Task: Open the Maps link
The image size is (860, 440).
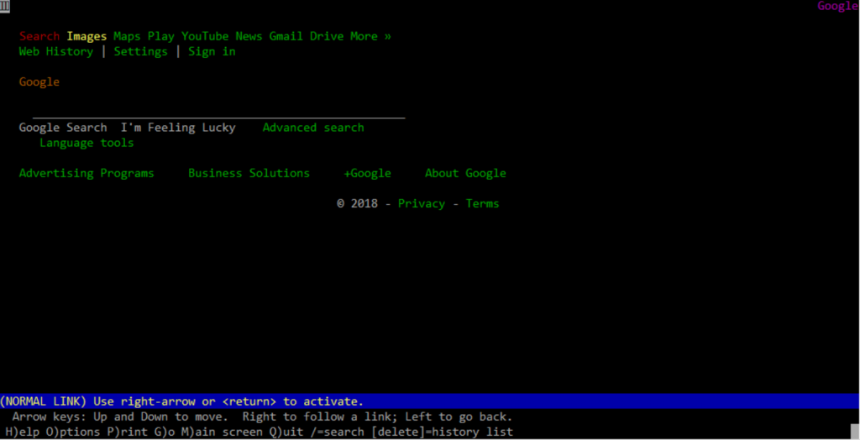Action: [x=128, y=36]
